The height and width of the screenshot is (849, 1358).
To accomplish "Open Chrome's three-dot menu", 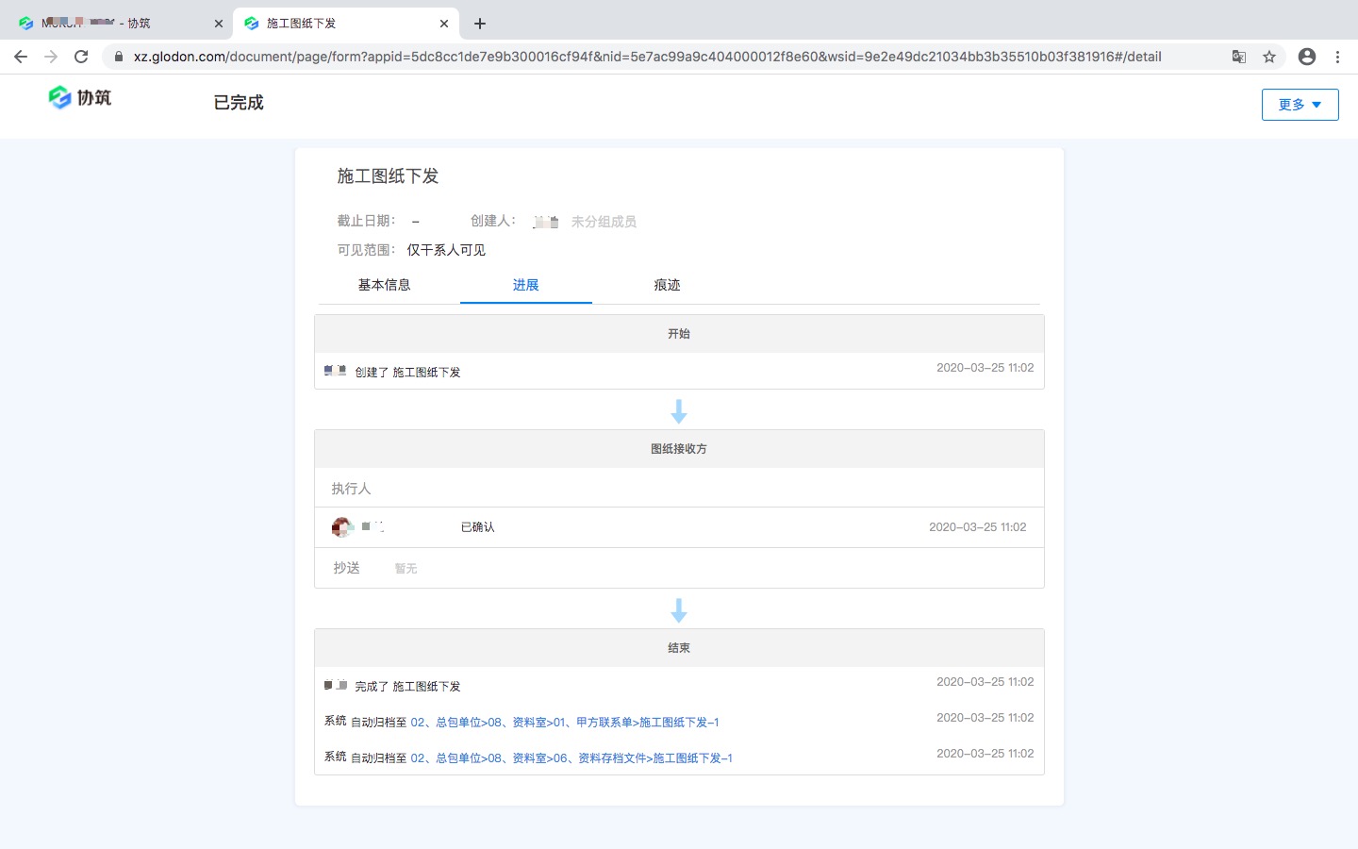I will [1338, 57].
